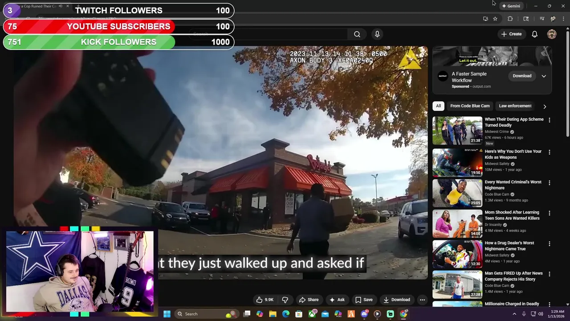Open Copilot from the taskbar
This screenshot has width=570, height=321.
260,314
